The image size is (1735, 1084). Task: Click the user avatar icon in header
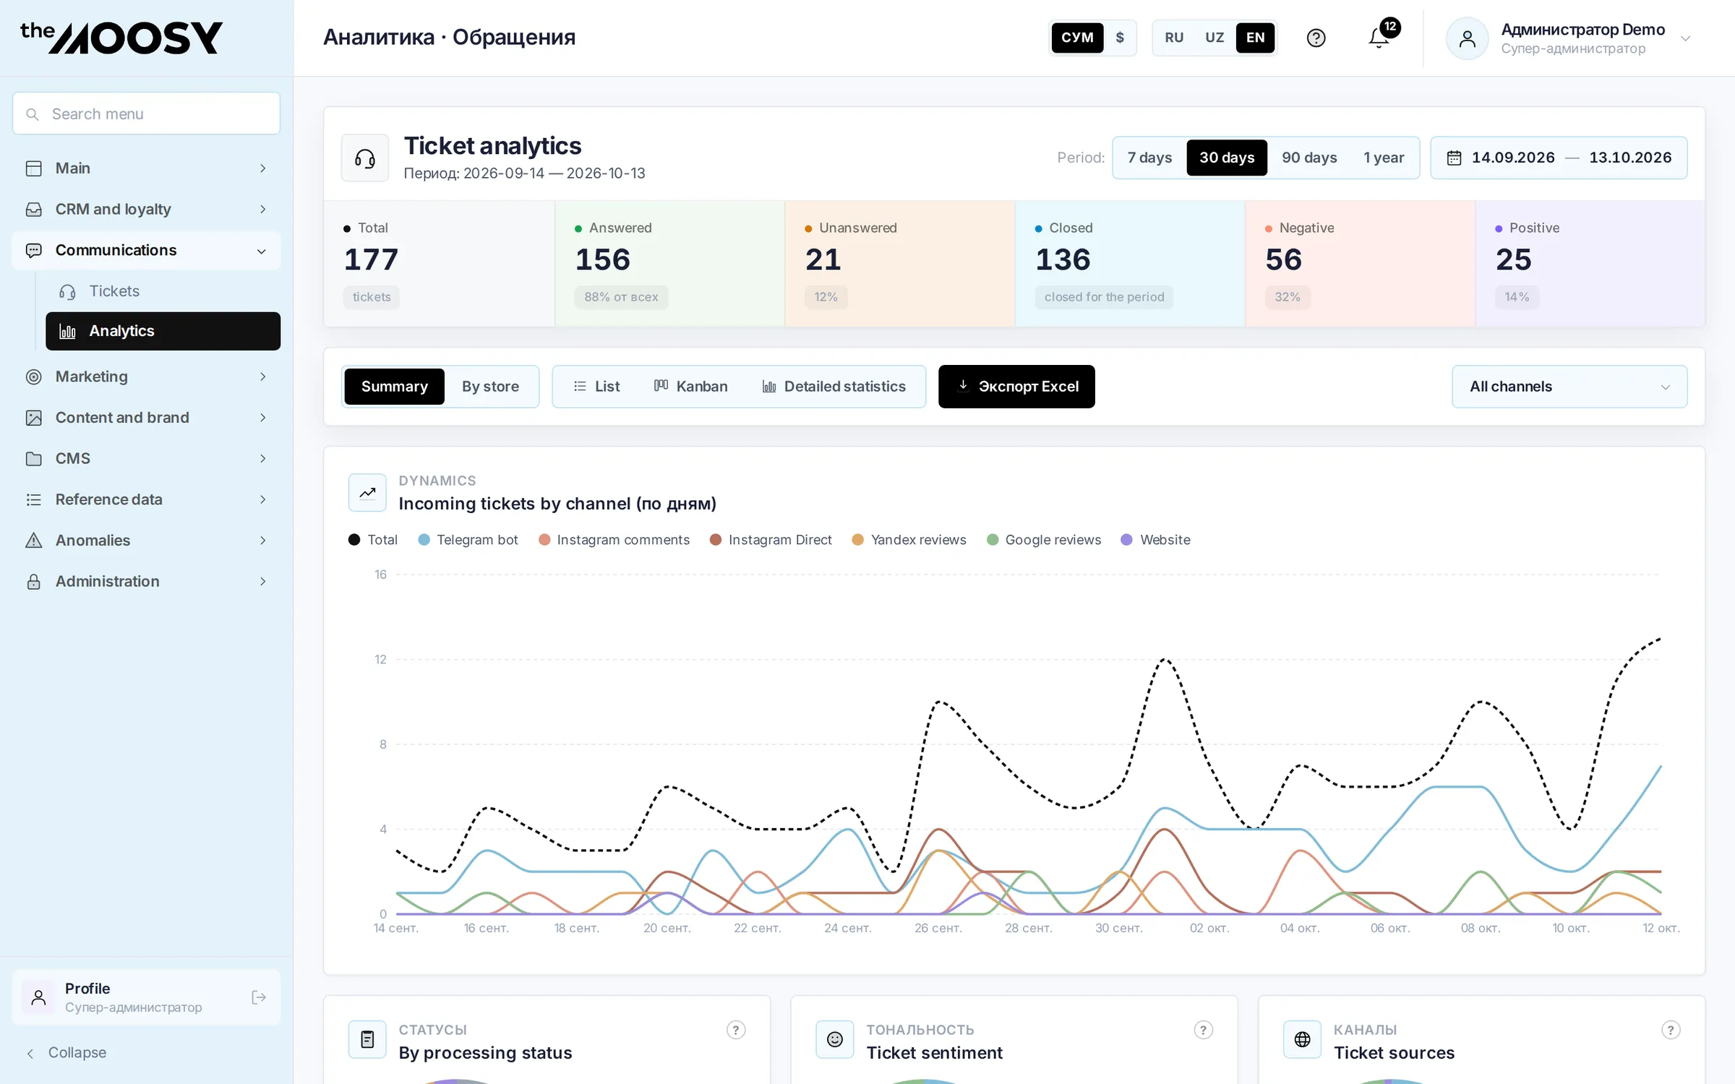coord(1467,38)
